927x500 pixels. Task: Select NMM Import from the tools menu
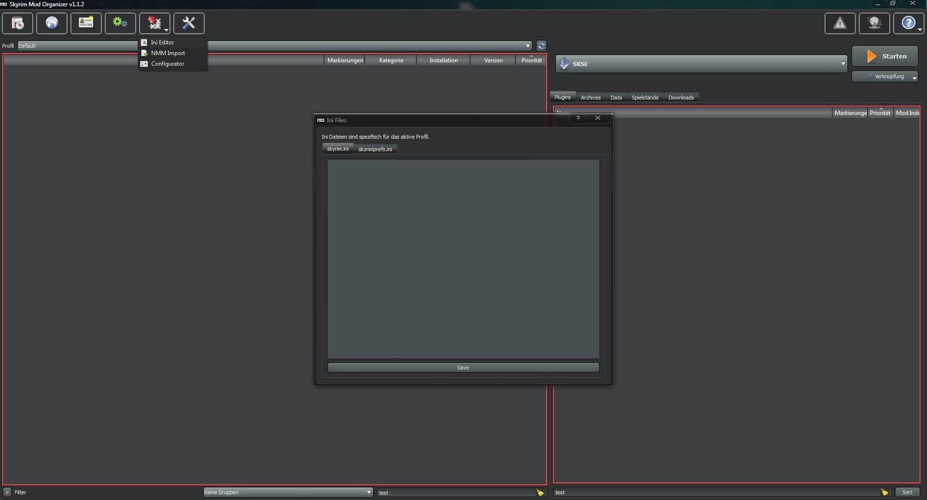[x=168, y=53]
